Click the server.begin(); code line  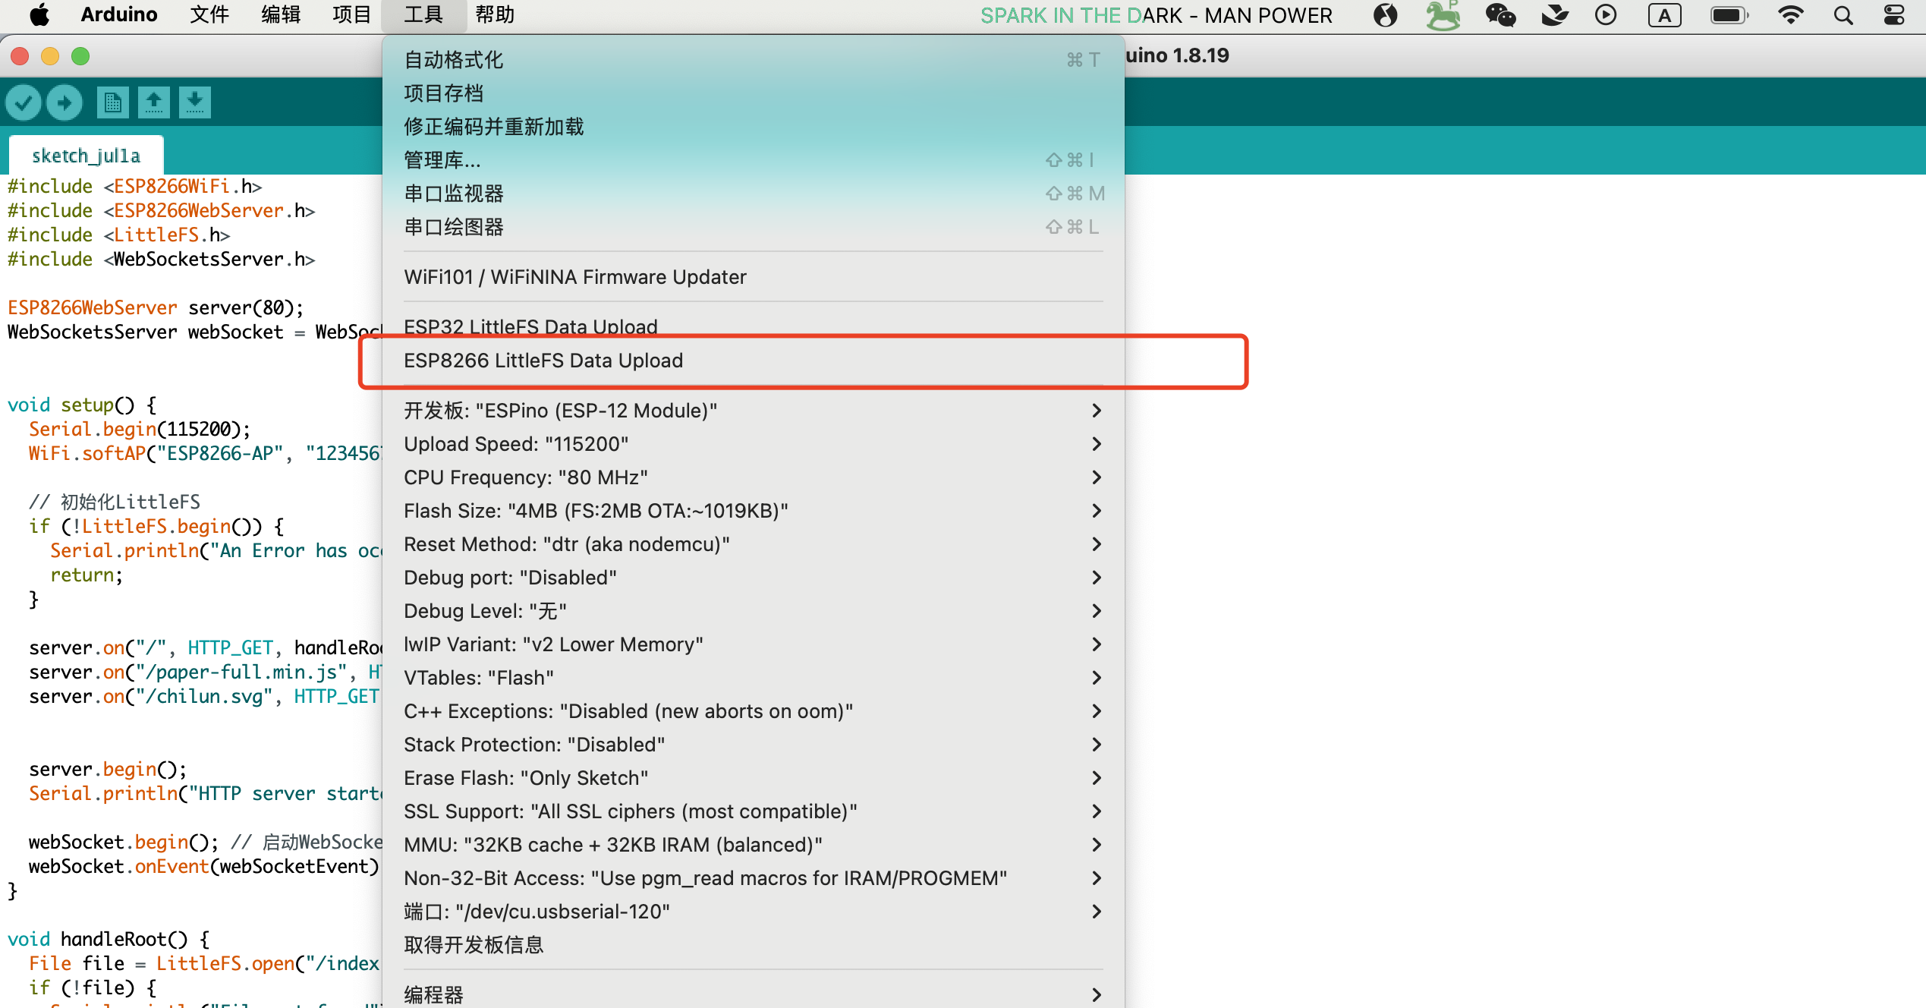[108, 769]
